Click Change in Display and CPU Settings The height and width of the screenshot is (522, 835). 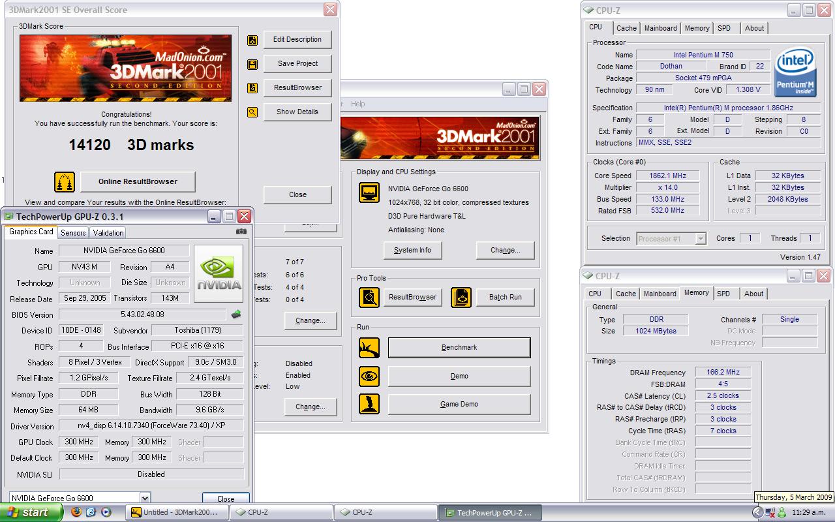pyautogui.click(x=506, y=251)
